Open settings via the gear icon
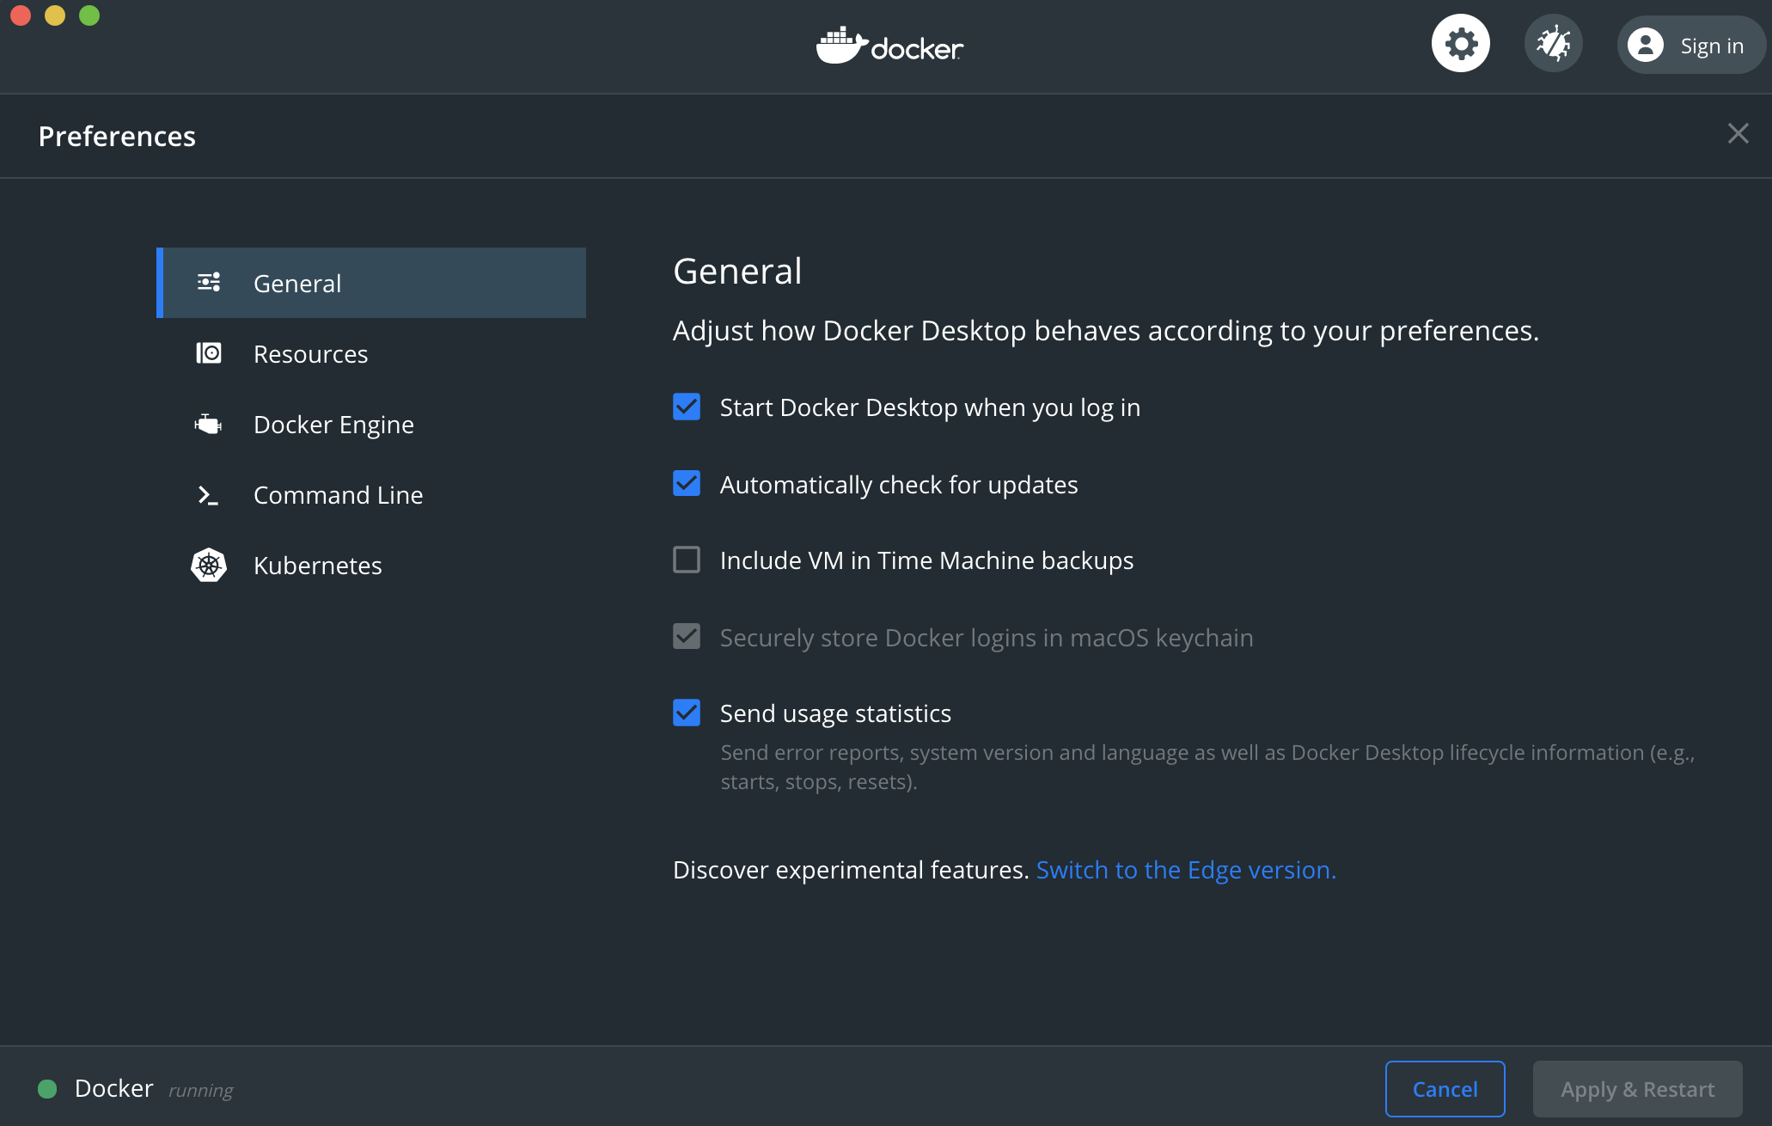The height and width of the screenshot is (1126, 1772). (1460, 44)
